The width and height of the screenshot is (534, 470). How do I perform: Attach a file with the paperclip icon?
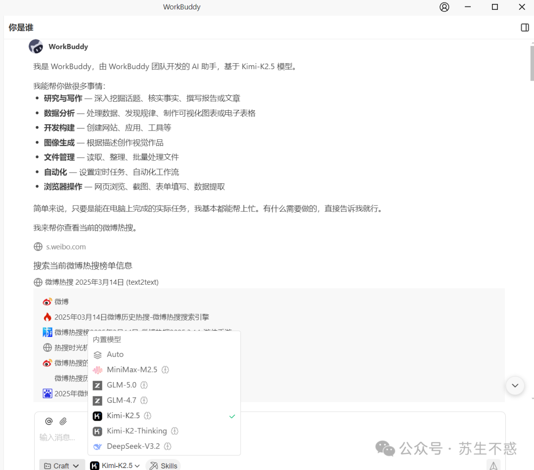click(x=63, y=422)
